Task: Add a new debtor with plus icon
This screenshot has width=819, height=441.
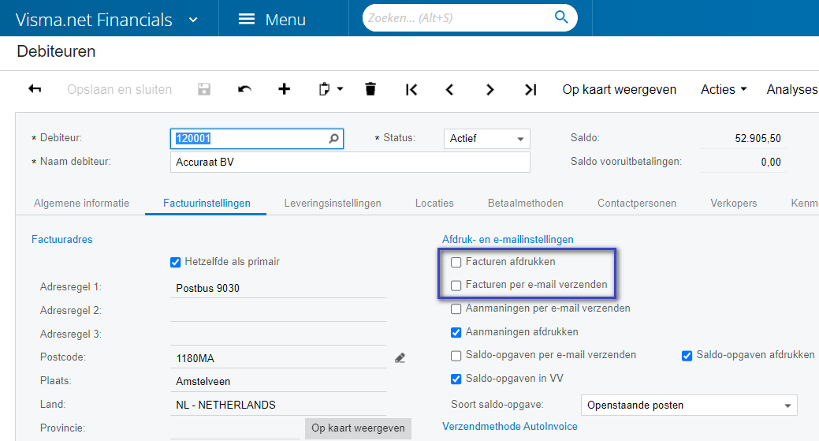Action: coord(284,89)
